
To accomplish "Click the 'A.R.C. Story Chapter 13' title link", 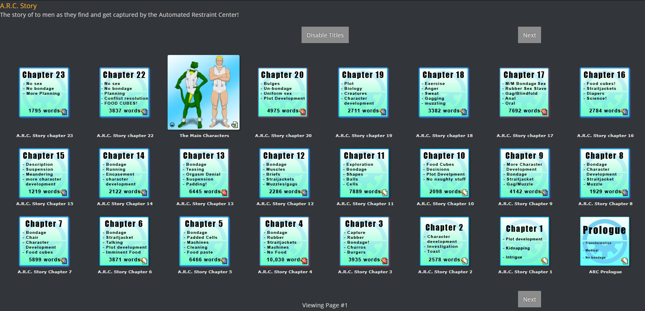I will 205,204.
